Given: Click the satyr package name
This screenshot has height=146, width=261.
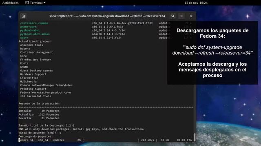Looking at the screenshot, I should pyautogui.click(x=24, y=38).
